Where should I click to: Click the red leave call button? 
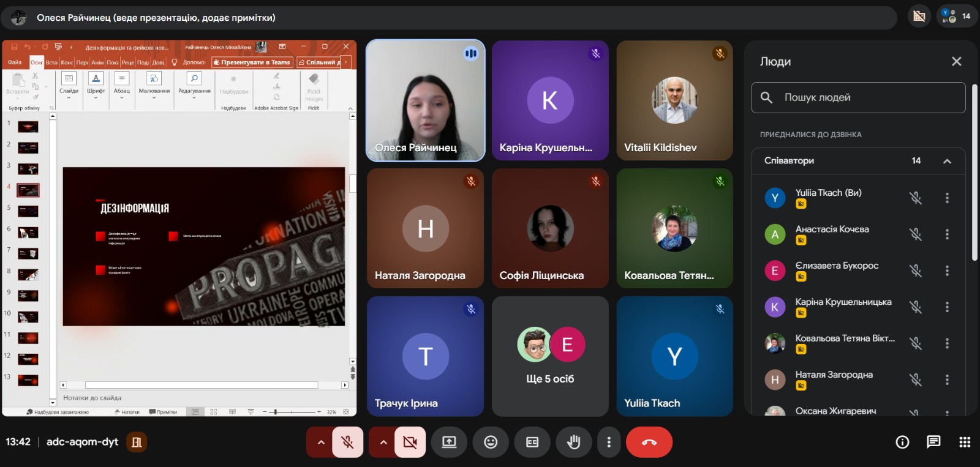coord(649,442)
